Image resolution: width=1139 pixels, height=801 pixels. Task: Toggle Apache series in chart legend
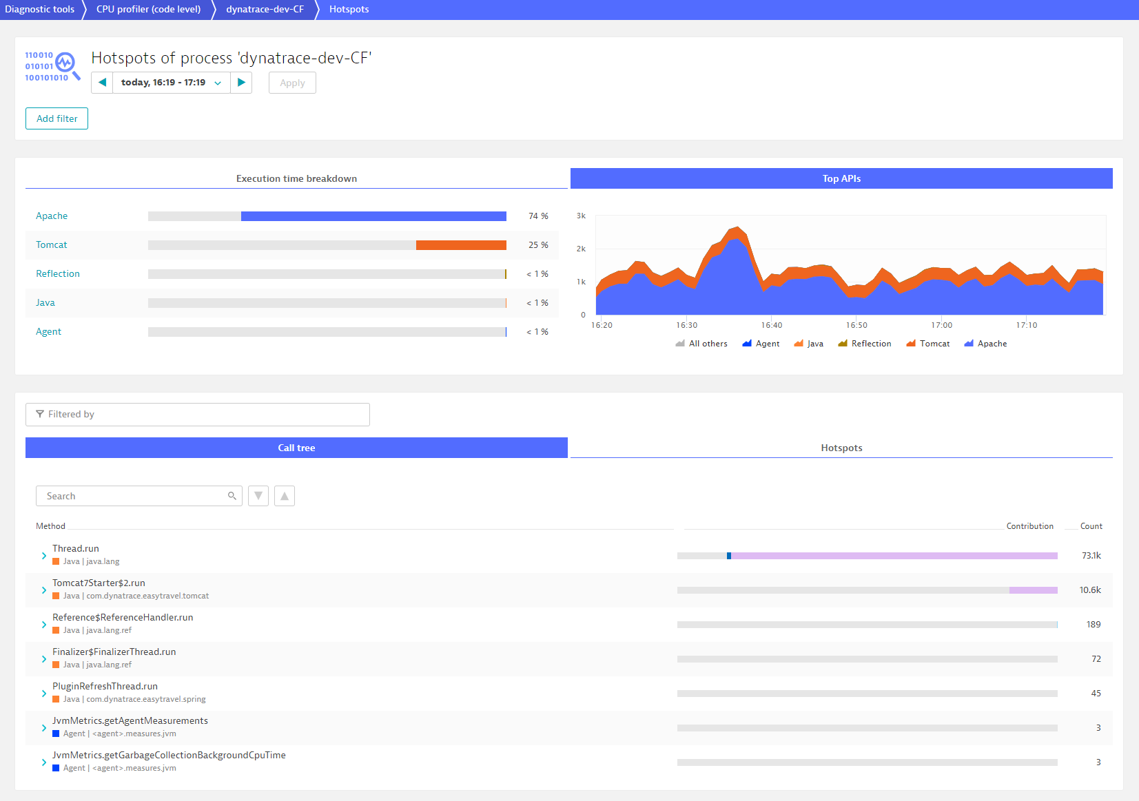985,344
